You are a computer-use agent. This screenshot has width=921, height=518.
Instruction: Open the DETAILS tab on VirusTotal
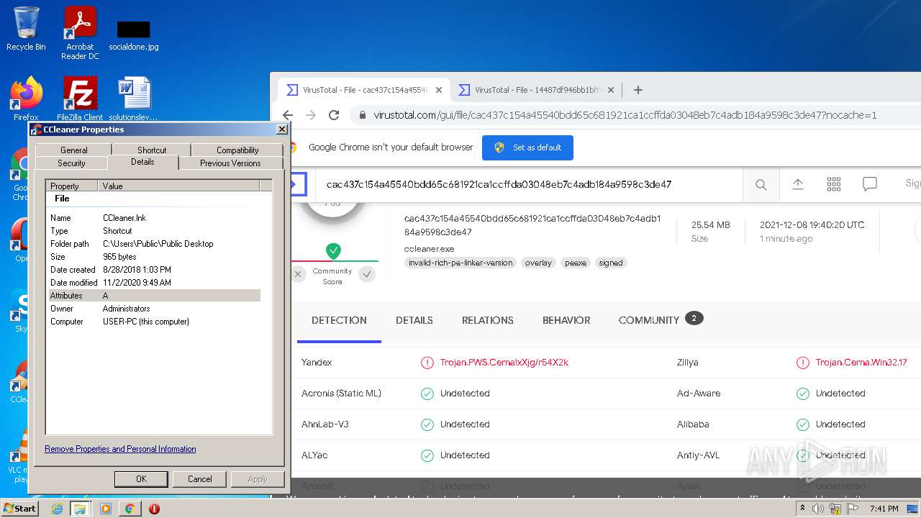coord(414,320)
